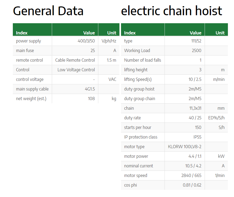The height and width of the screenshot is (197, 234).
Task: Select the Number of load falls row
Action: (174, 60)
